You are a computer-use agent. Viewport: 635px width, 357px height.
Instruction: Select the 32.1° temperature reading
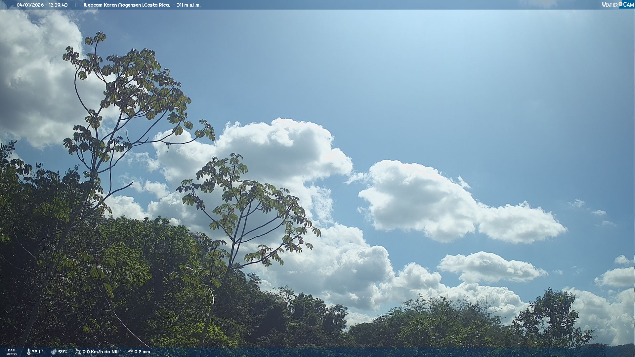[x=37, y=352]
